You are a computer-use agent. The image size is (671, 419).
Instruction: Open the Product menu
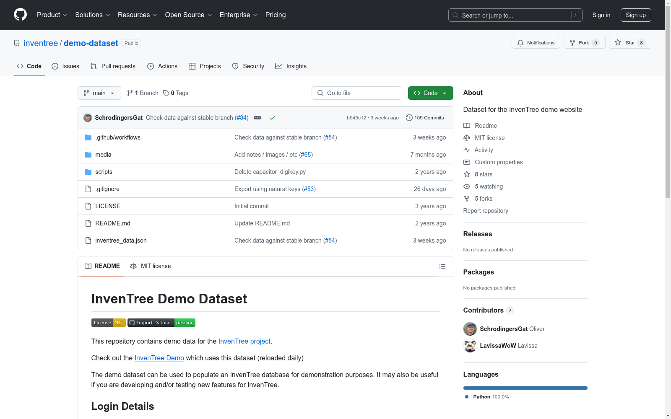52,15
